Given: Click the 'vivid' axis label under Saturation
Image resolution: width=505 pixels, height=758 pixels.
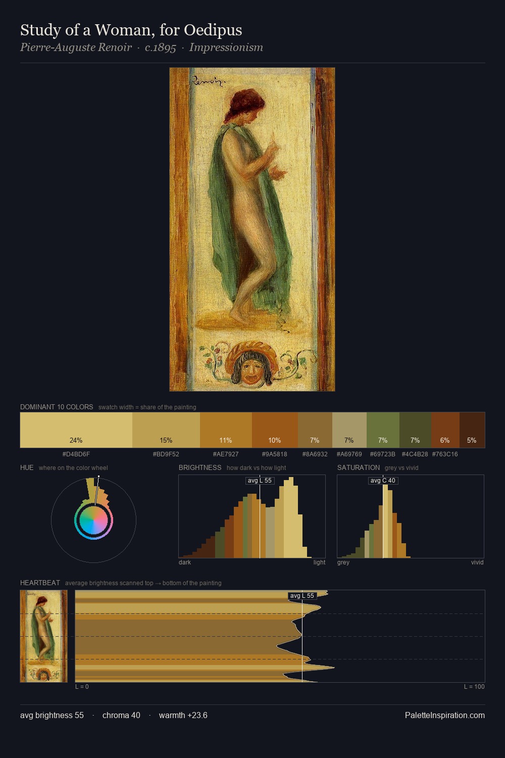Looking at the screenshot, I should pyautogui.click(x=477, y=562).
